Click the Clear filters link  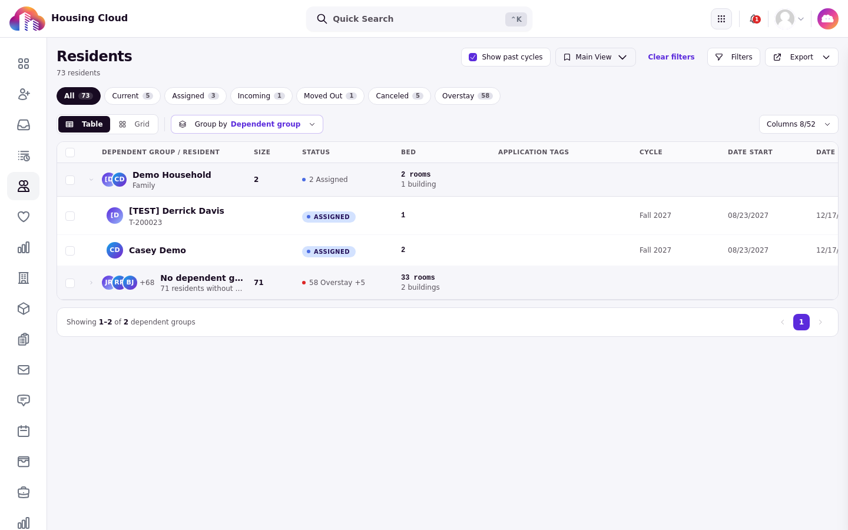[x=671, y=57]
